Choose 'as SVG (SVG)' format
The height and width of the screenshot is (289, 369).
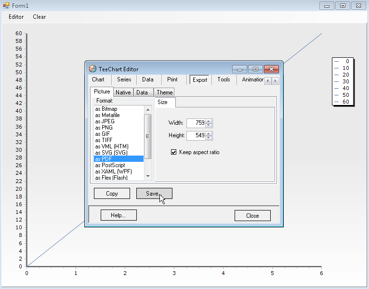click(x=119, y=153)
